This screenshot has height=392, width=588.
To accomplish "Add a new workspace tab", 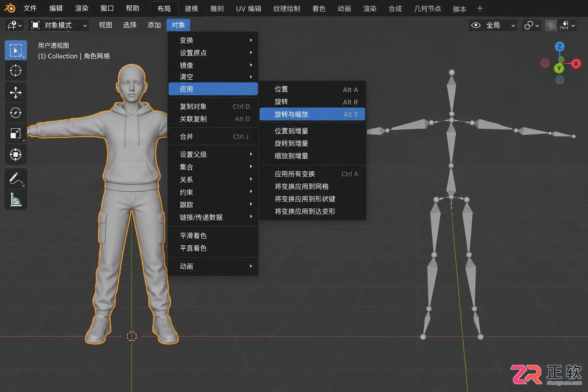I will (480, 9).
